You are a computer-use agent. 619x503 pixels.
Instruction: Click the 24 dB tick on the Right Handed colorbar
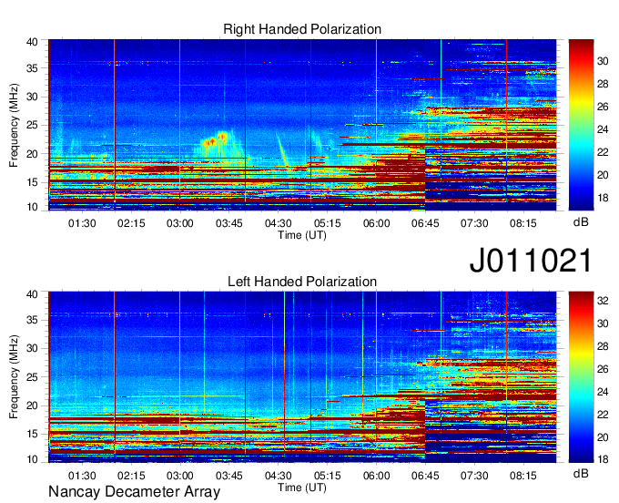[x=603, y=129]
